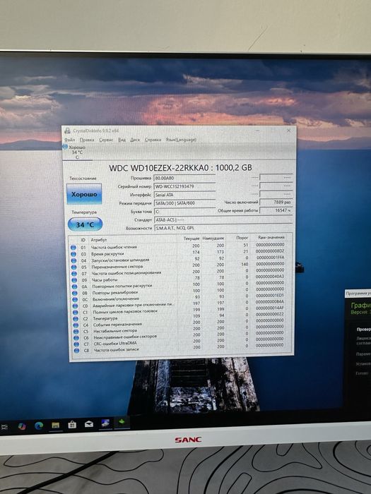Click the Raw-значения column header
371x494 pixels.
pyautogui.click(x=271, y=238)
